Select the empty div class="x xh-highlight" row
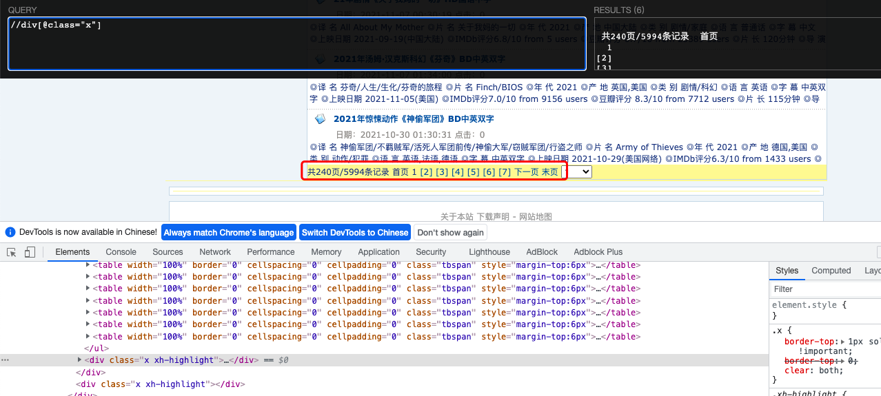881x396 pixels. coord(162,384)
